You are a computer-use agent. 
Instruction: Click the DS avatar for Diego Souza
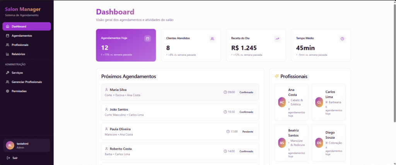(x=319, y=143)
